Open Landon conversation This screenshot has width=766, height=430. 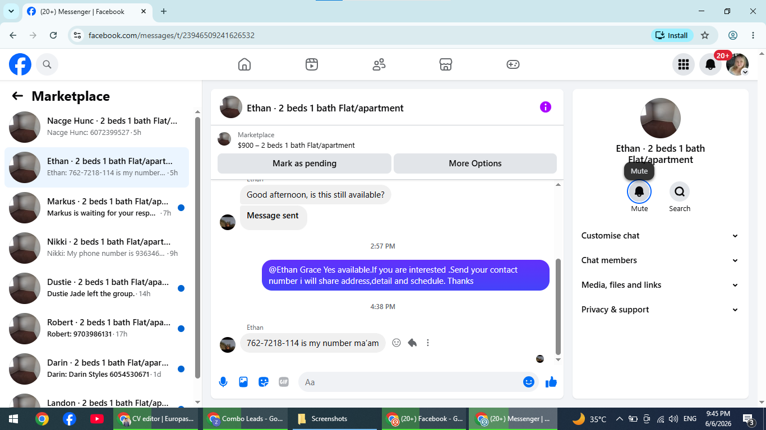[x=96, y=399]
